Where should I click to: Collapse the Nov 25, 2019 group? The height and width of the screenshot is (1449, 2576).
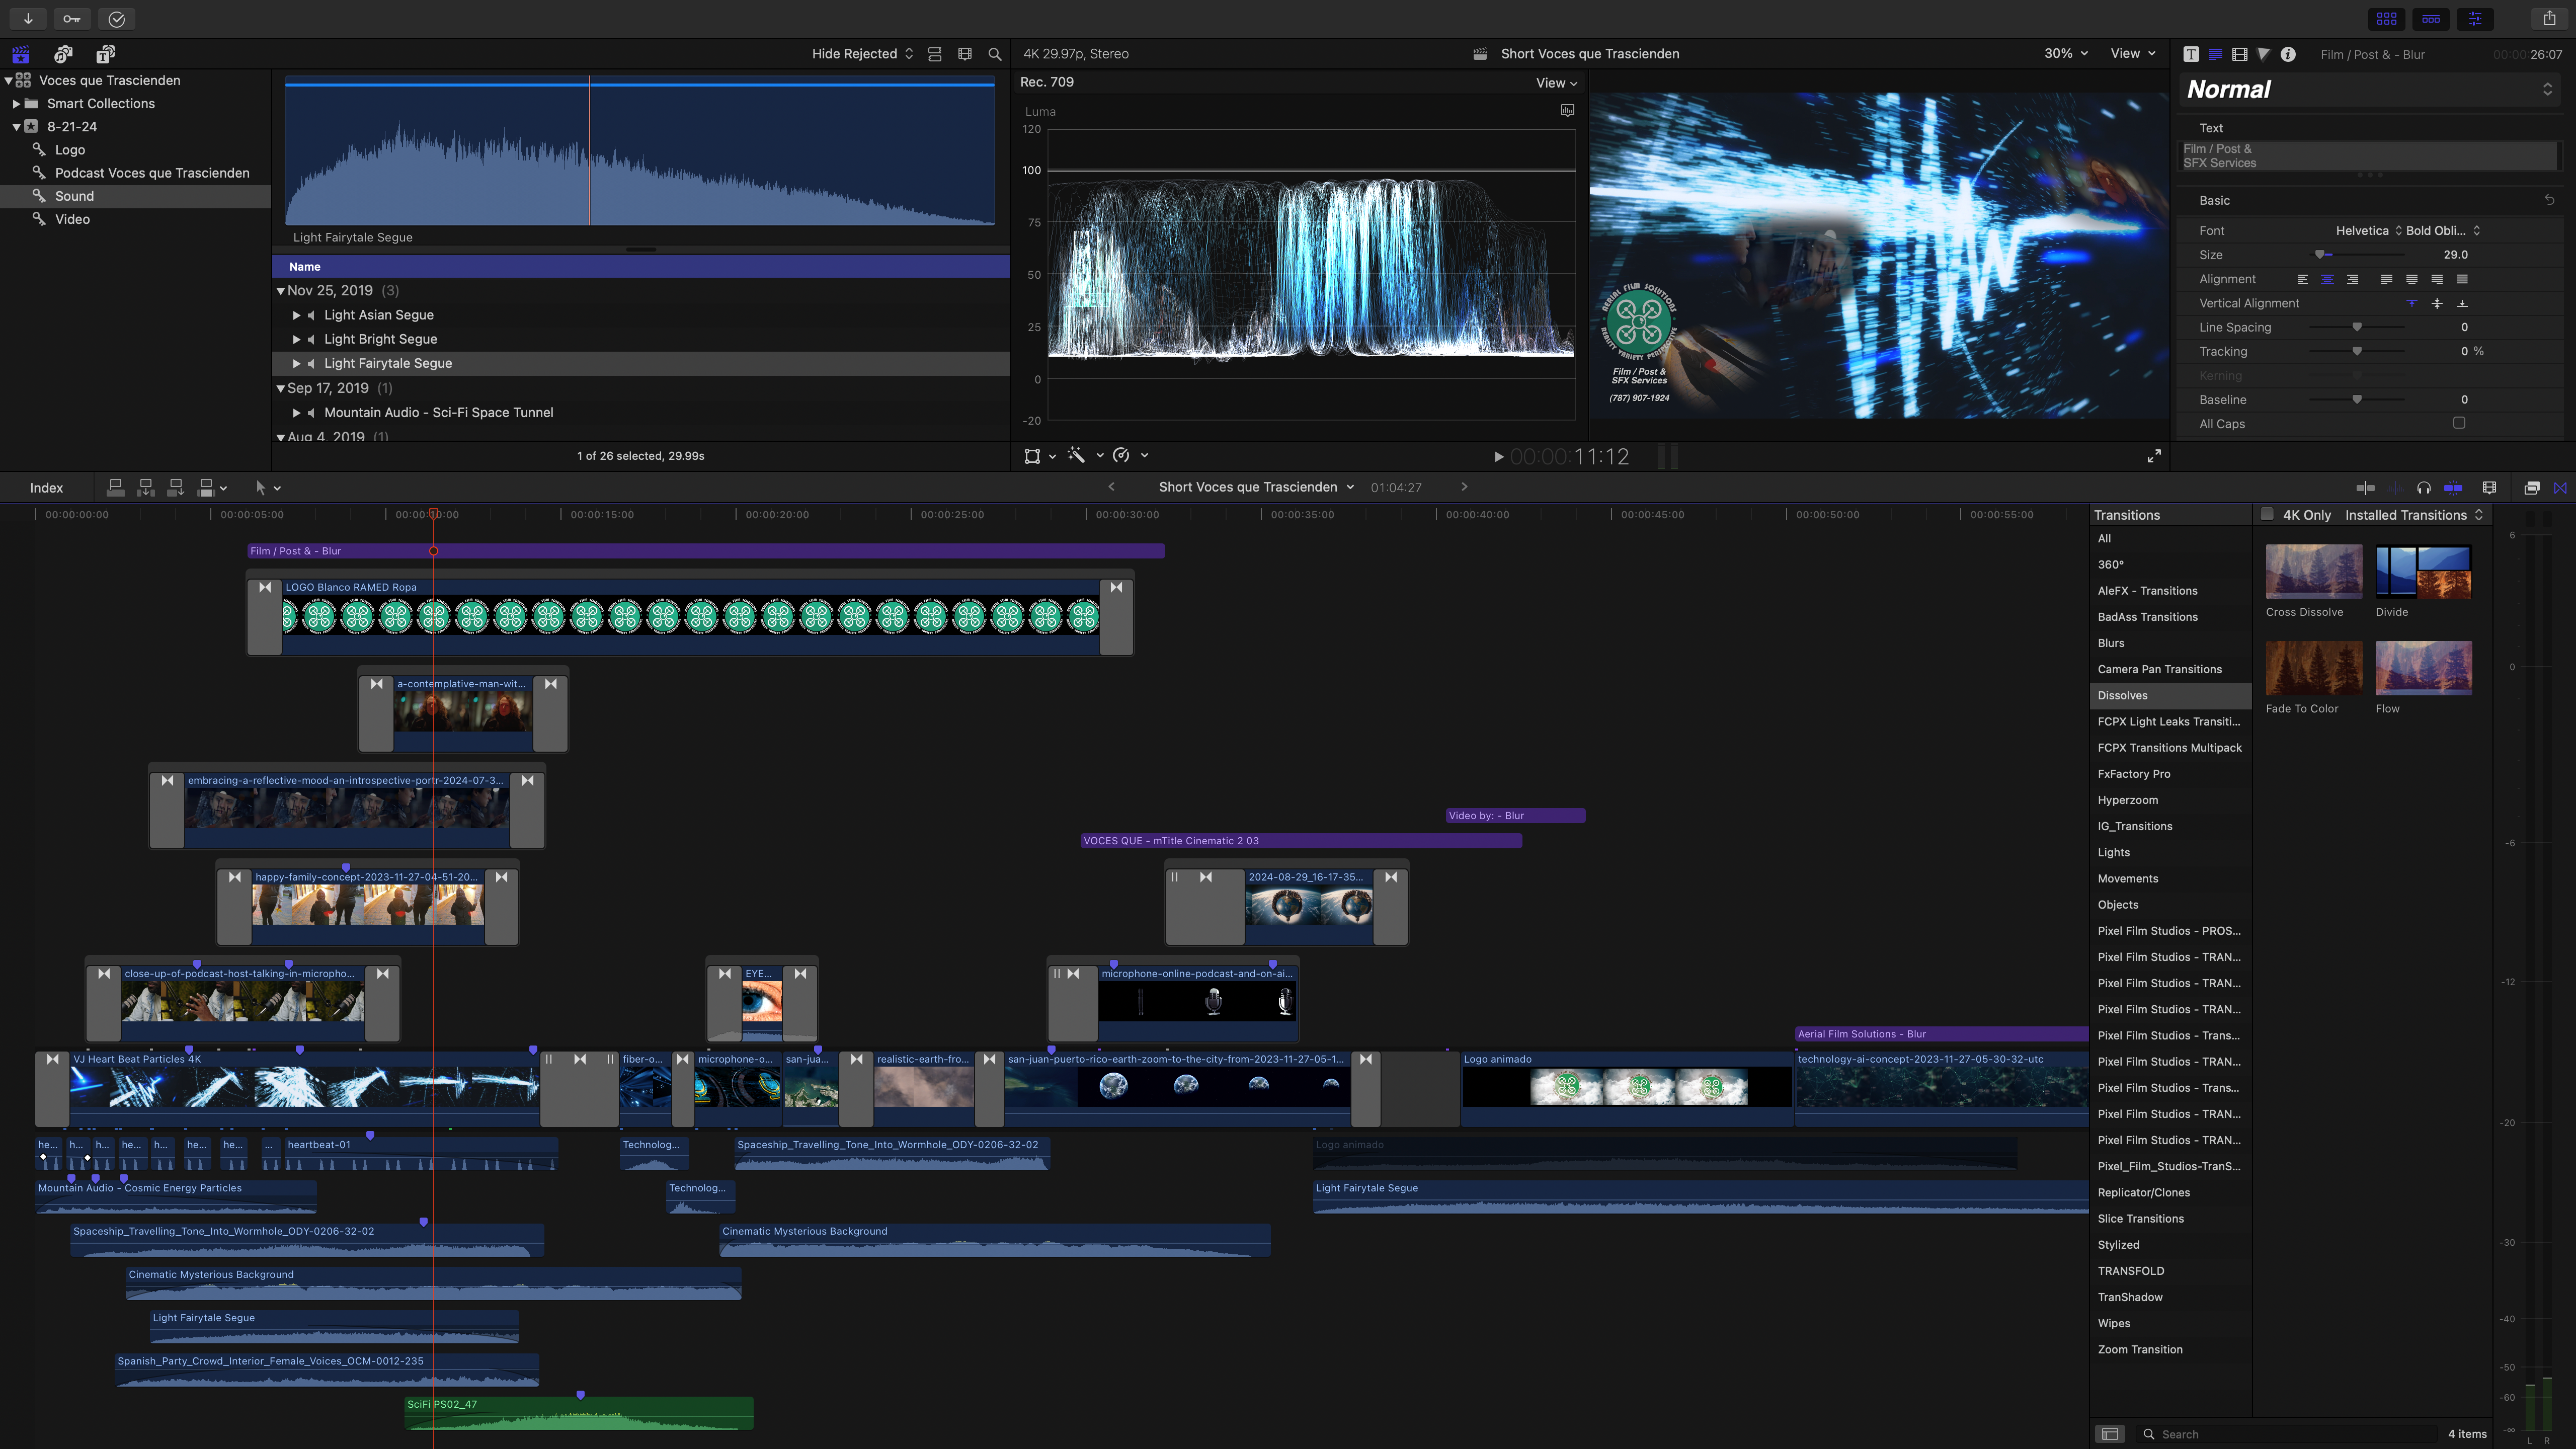[281, 291]
